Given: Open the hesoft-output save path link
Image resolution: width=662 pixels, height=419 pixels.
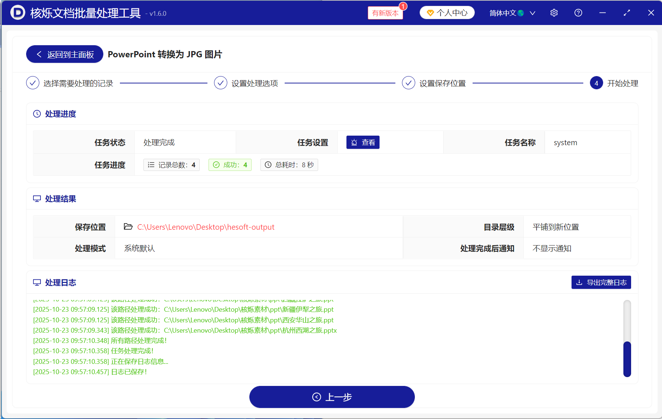Looking at the screenshot, I should click(x=206, y=227).
